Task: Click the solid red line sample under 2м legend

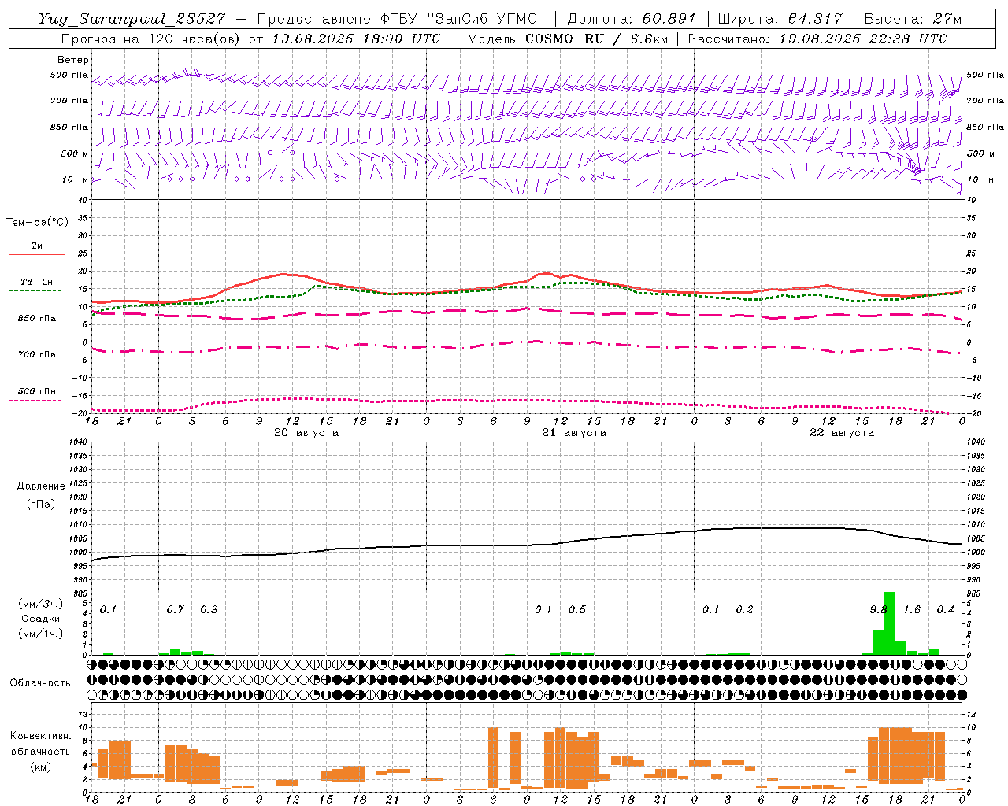Action: coord(36,254)
